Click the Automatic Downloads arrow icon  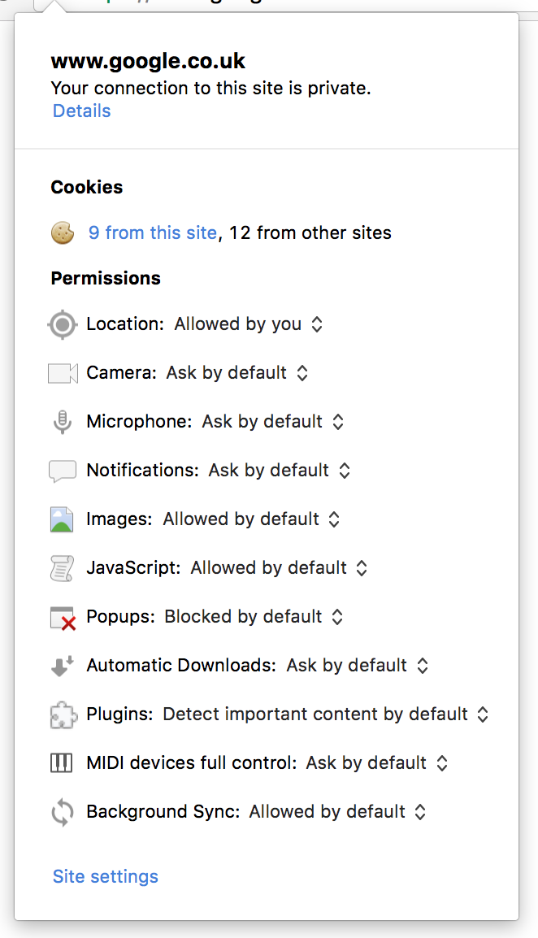click(63, 666)
